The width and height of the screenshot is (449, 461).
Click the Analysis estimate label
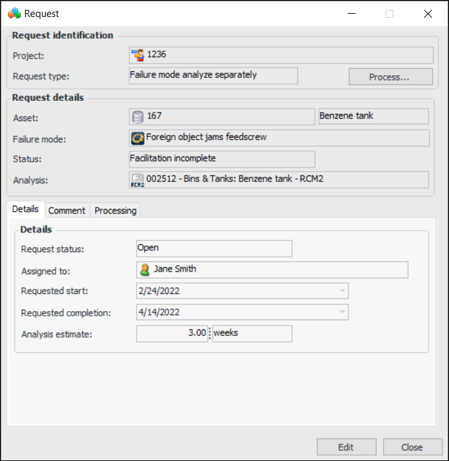(57, 334)
